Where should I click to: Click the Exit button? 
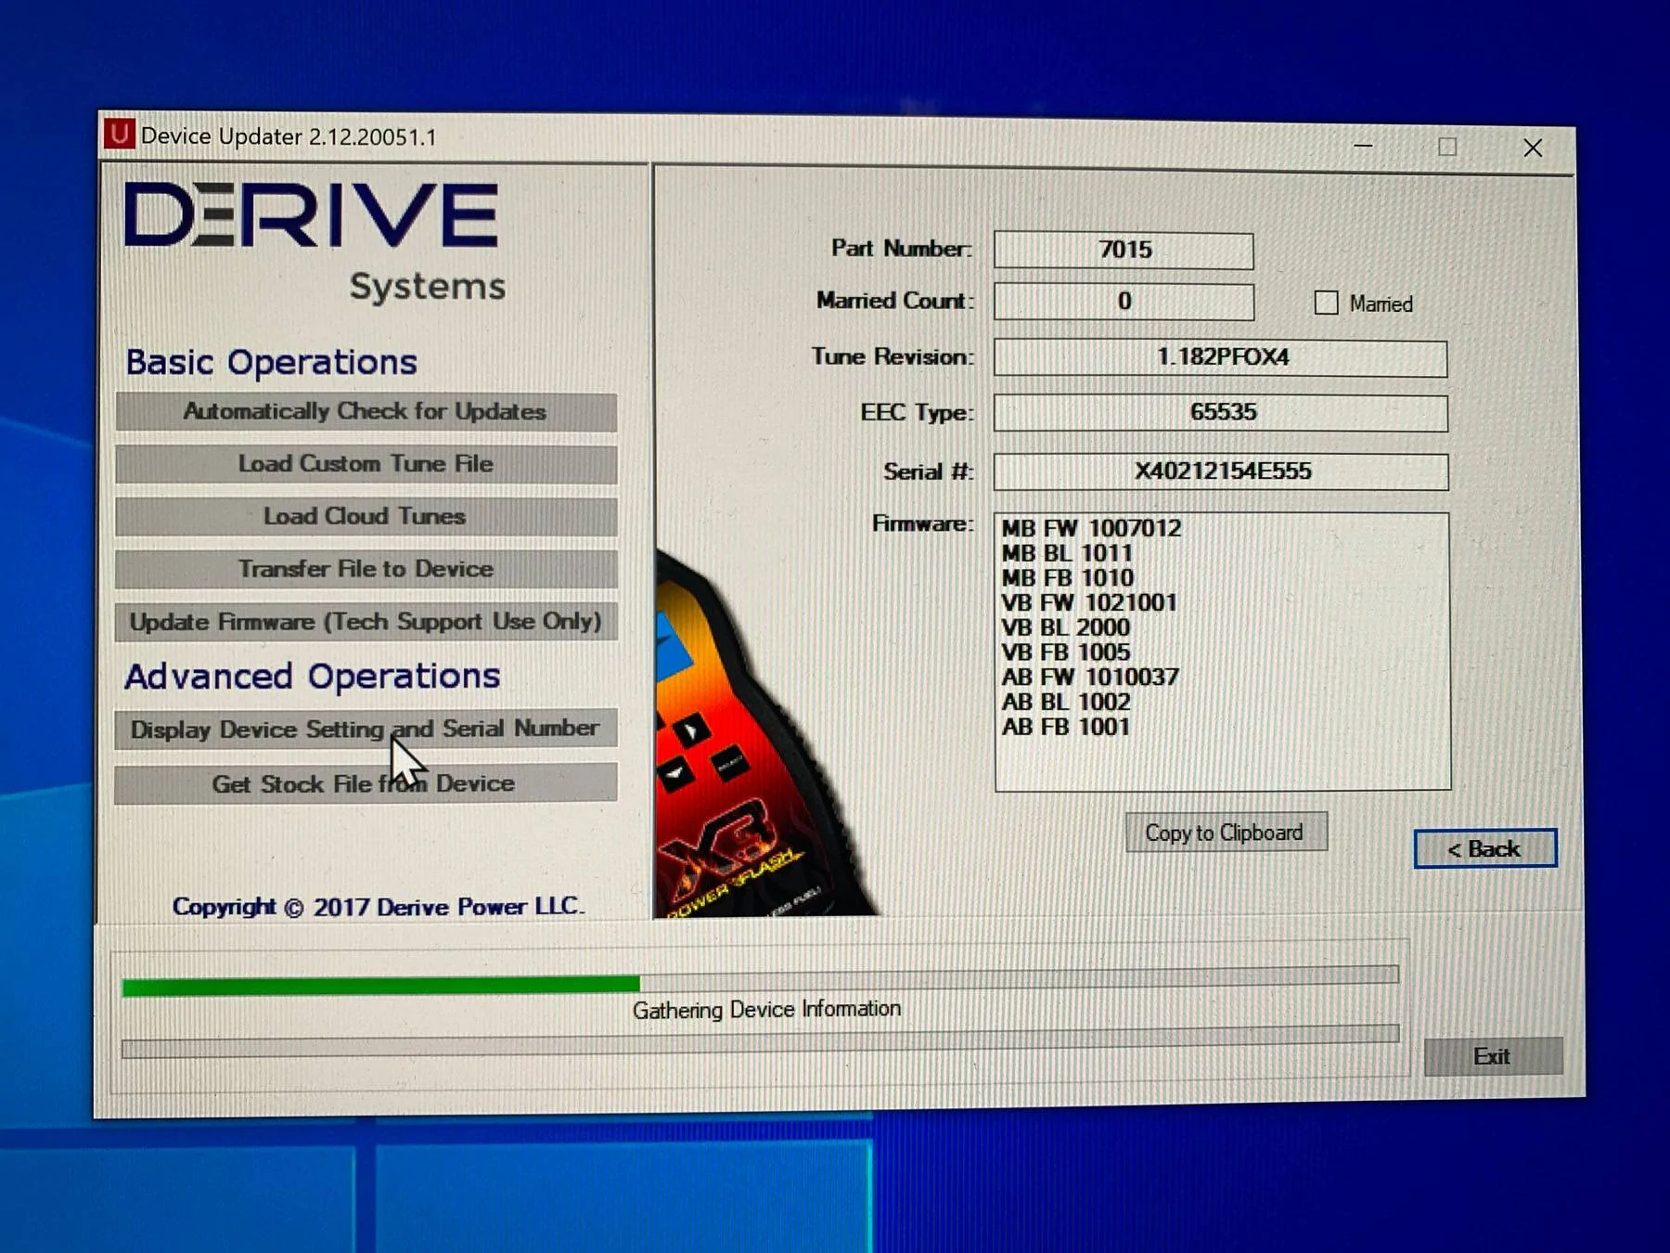click(x=1492, y=1056)
